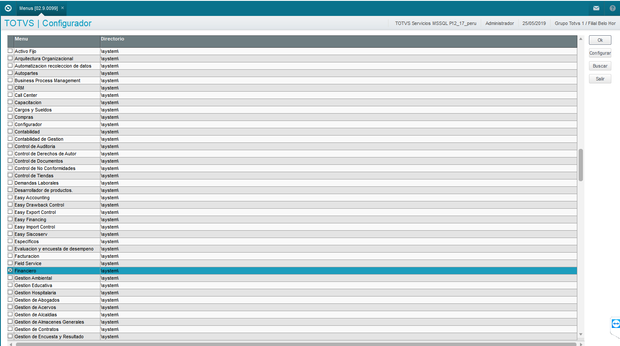This screenshot has height=346, width=620.
Task: Select the Compras checkbox
Action: [x=10, y=117]
